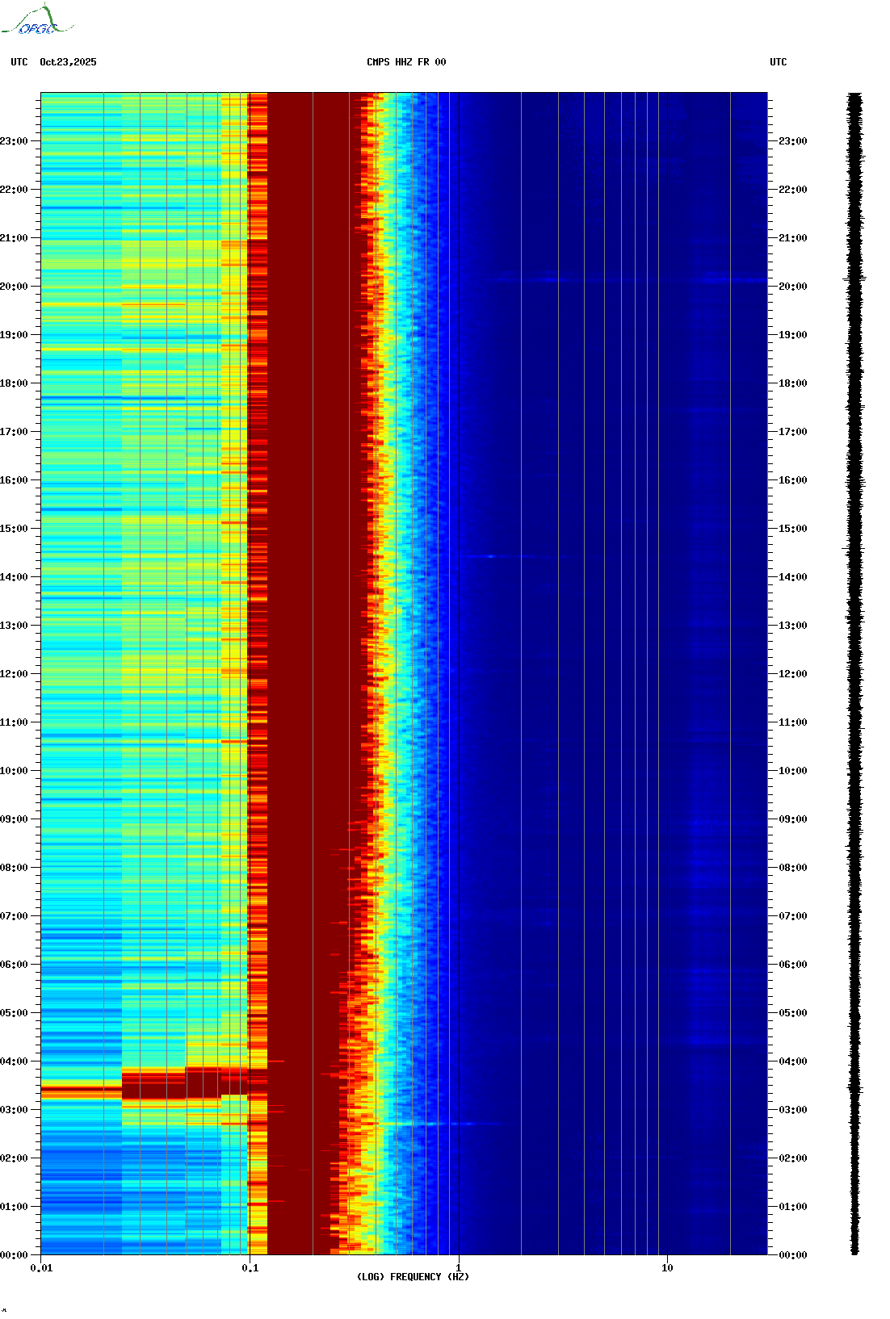The image size is (890, 1319).
Task: Click the (LOG) FREQUENCY (HZ) axis title
Action: tap(413, 1277)
